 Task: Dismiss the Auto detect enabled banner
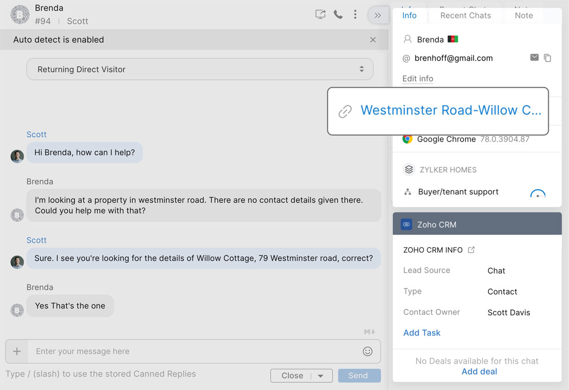pos(373,40)
